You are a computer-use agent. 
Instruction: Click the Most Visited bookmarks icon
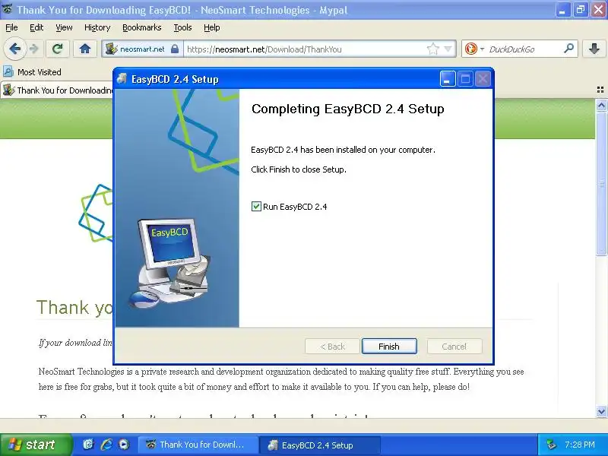(8, 71)
